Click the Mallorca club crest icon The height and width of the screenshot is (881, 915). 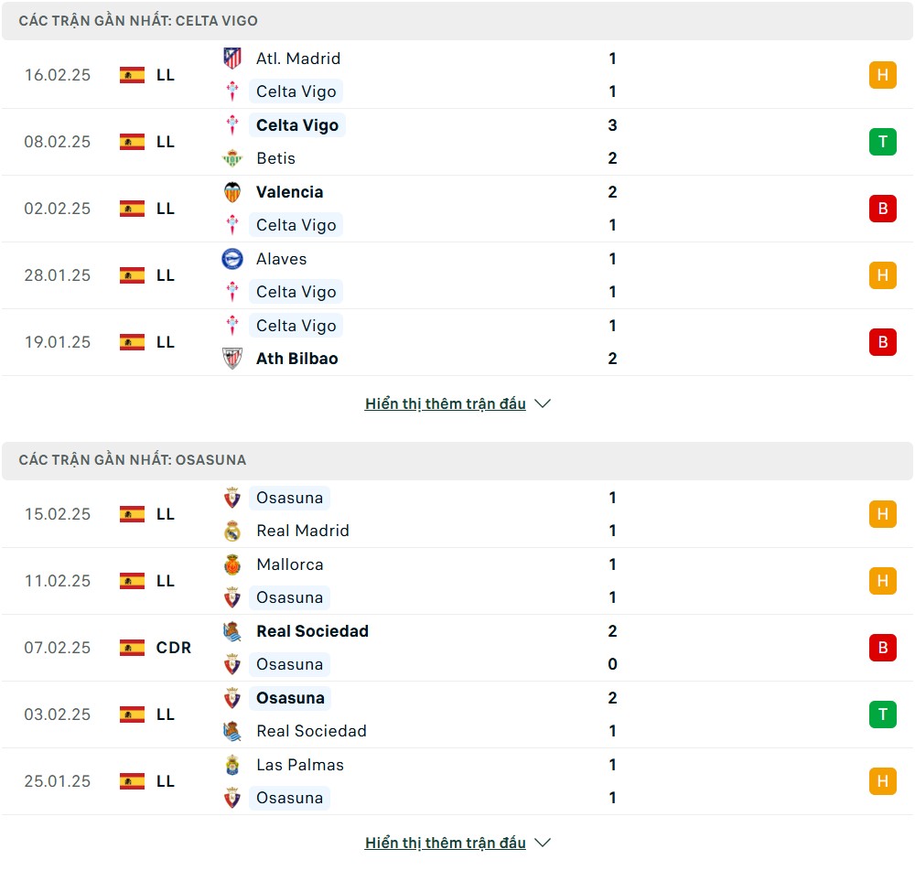point(232,564)
